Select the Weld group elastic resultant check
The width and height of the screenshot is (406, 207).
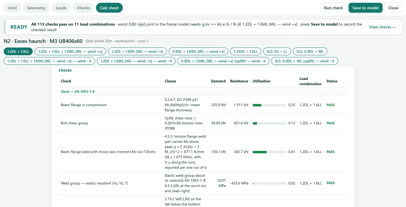(203, 183)
